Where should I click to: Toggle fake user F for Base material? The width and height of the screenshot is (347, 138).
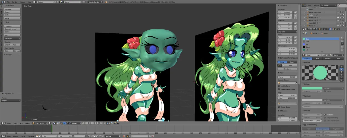click(x=321, y=55)
